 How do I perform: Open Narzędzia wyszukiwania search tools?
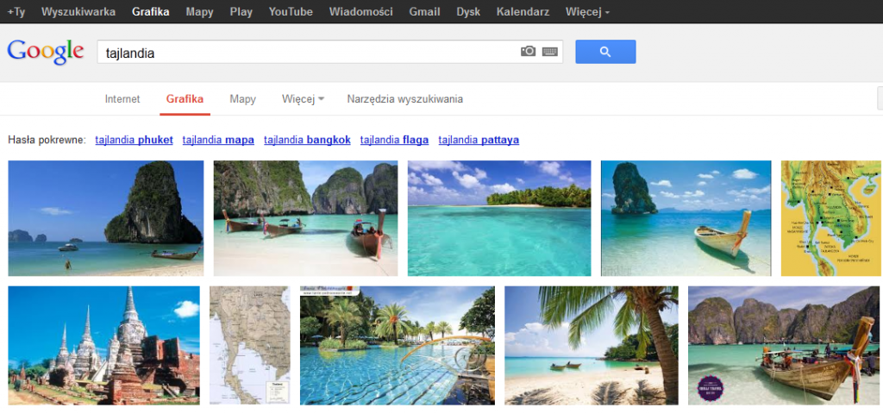404,99
